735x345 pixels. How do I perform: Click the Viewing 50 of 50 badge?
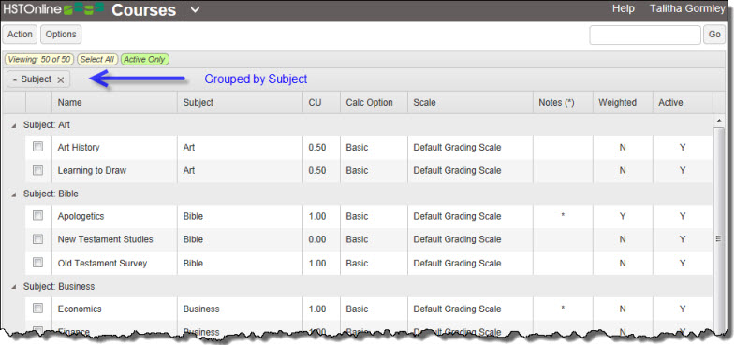click(x=39, y=60)
